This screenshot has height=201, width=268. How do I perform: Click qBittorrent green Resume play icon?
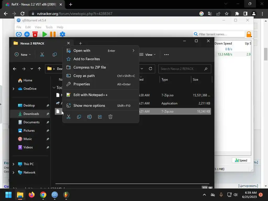pos(44,34)
